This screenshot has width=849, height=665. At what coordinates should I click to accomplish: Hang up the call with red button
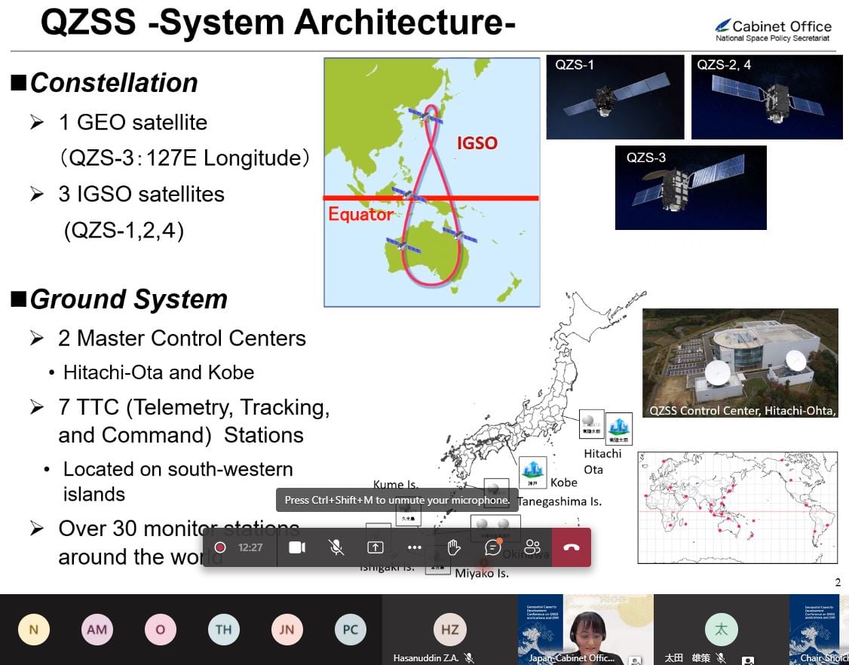click(572, 547)
